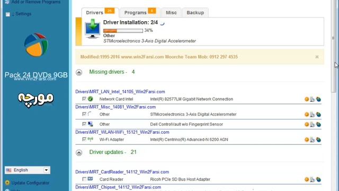This screenshot has width=339, height=191.
Task: Uncheck the STMicroelectronics Accelerometer driver checkbox
Action: coord(84,114)
